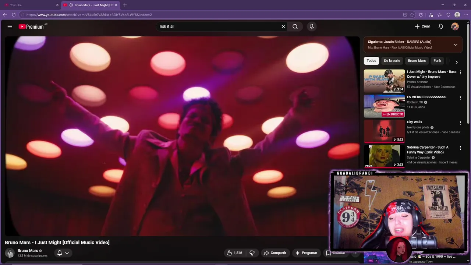The height and width of the screenshot is (265, 471).
Task: Go back with browser back arrow
Action: coord(5,15)
